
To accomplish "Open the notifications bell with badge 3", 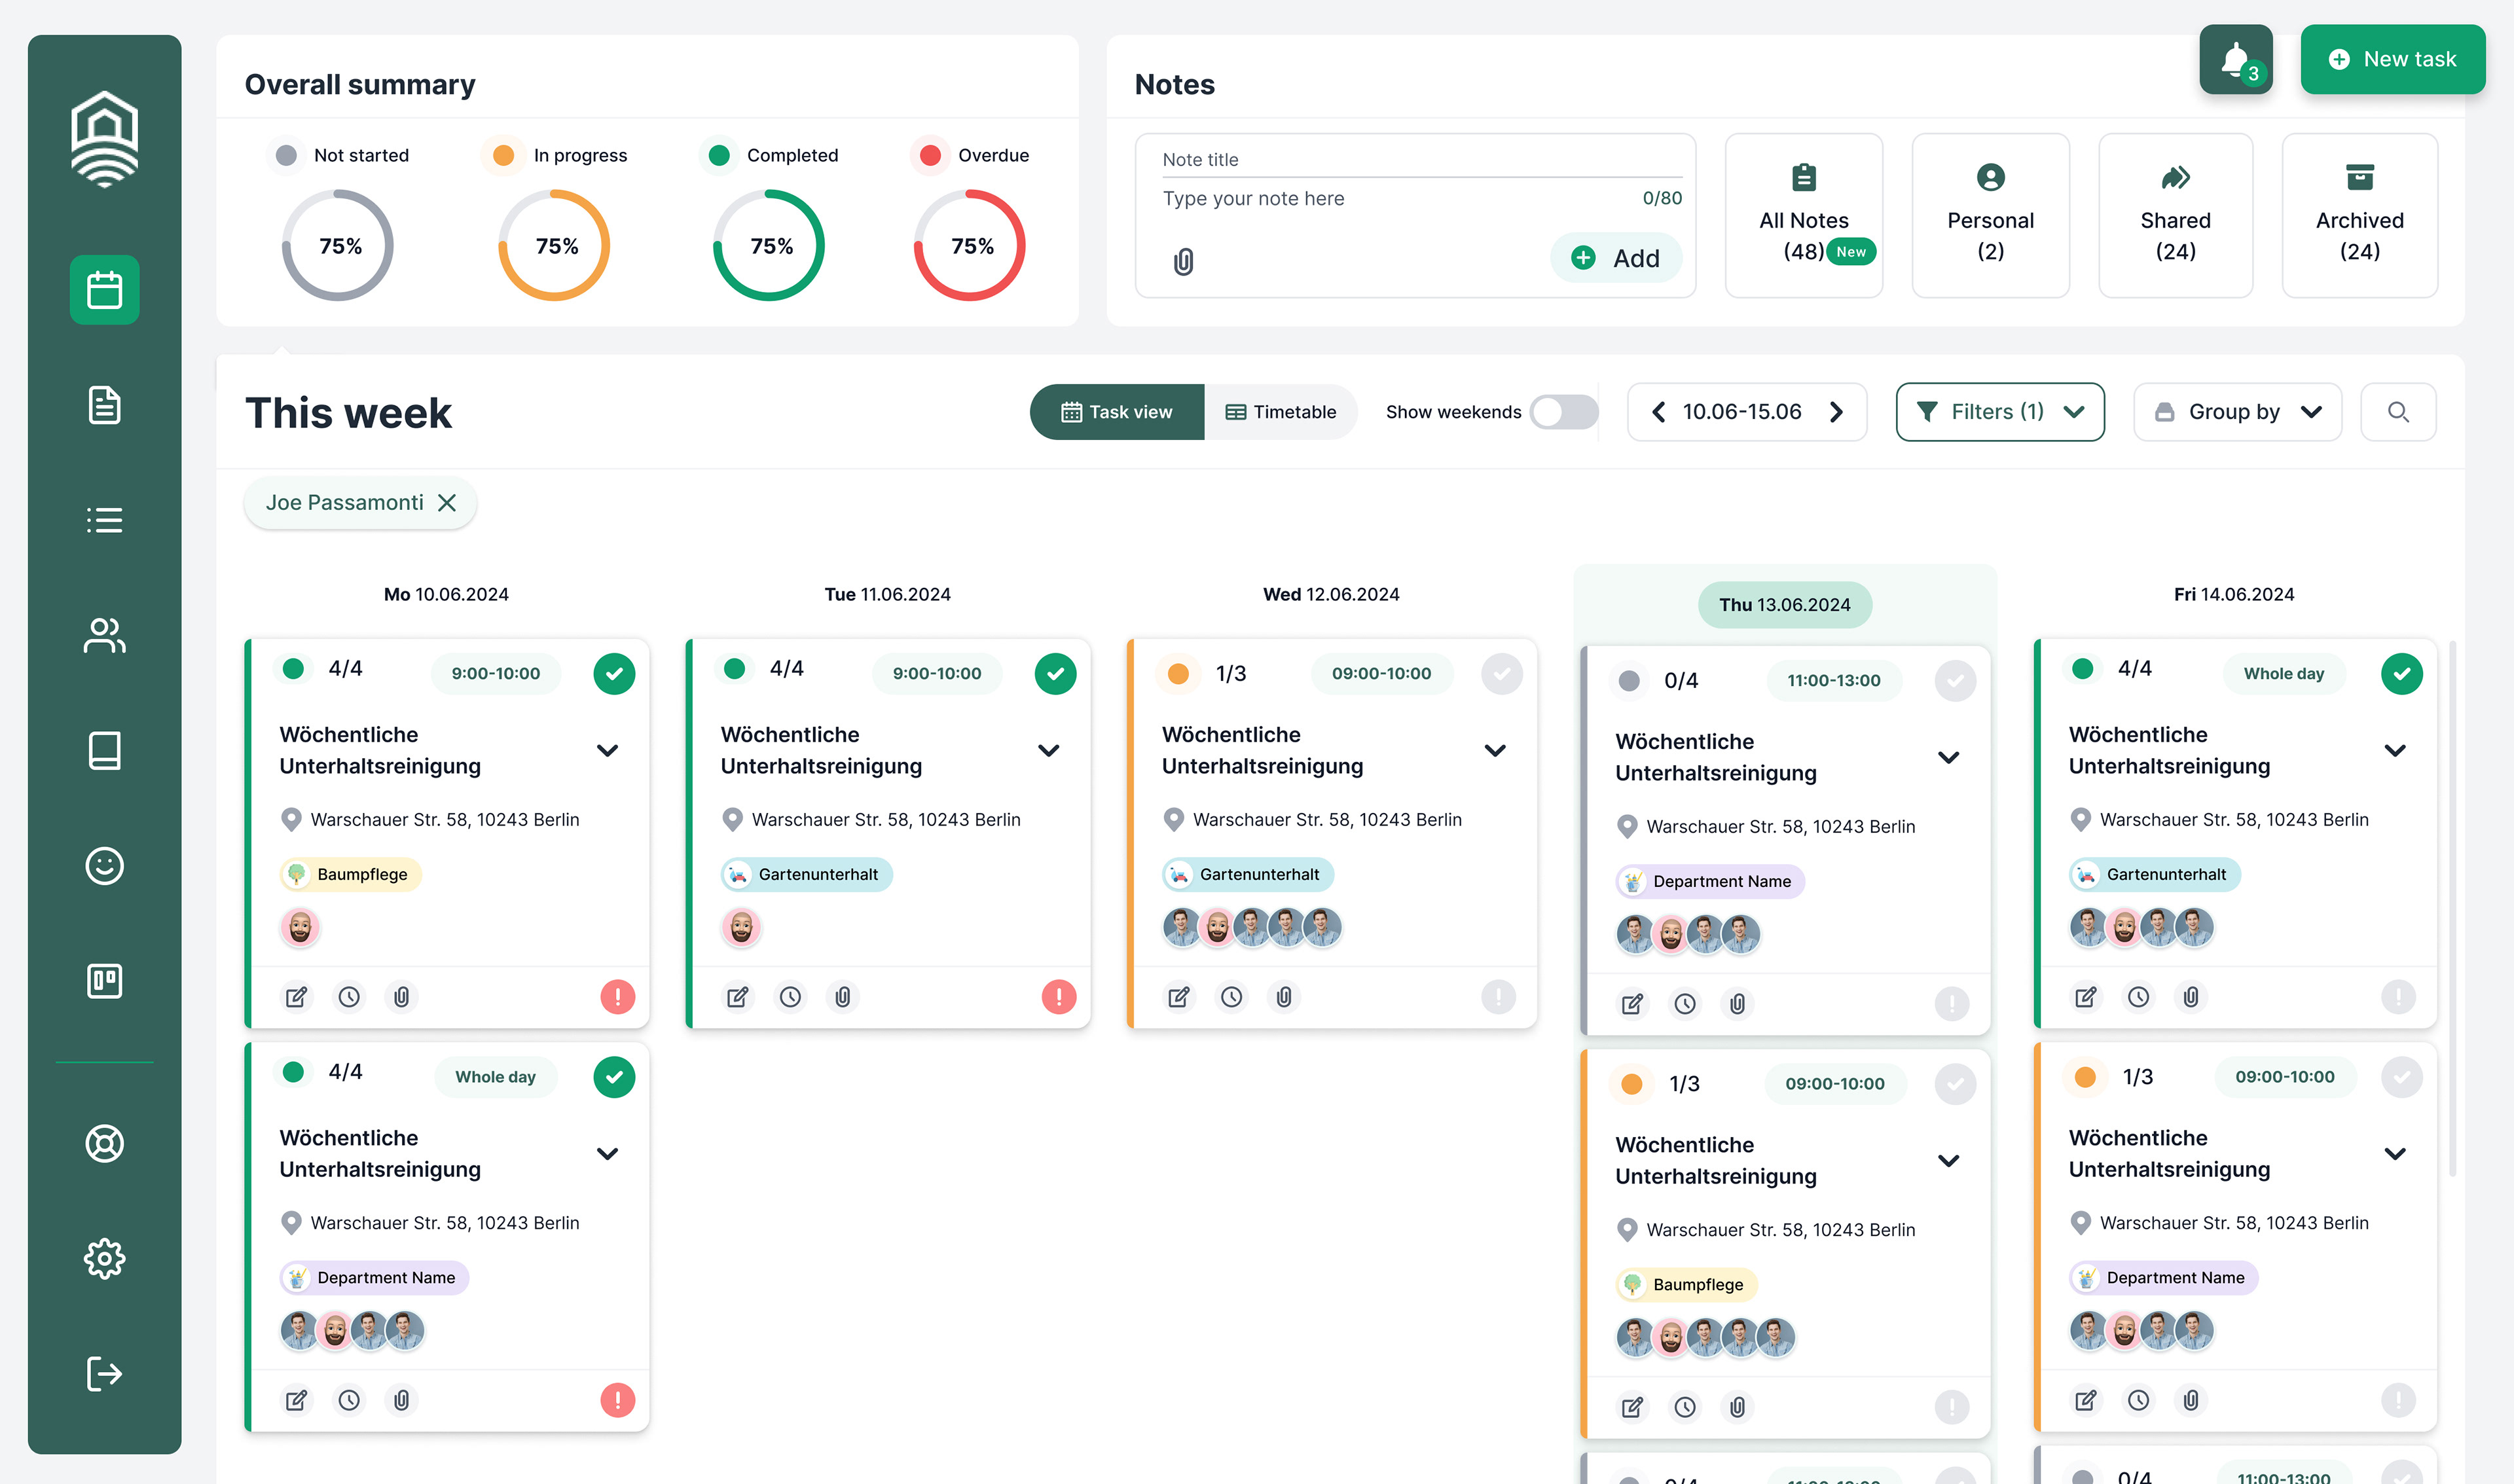I will 2236,59.
